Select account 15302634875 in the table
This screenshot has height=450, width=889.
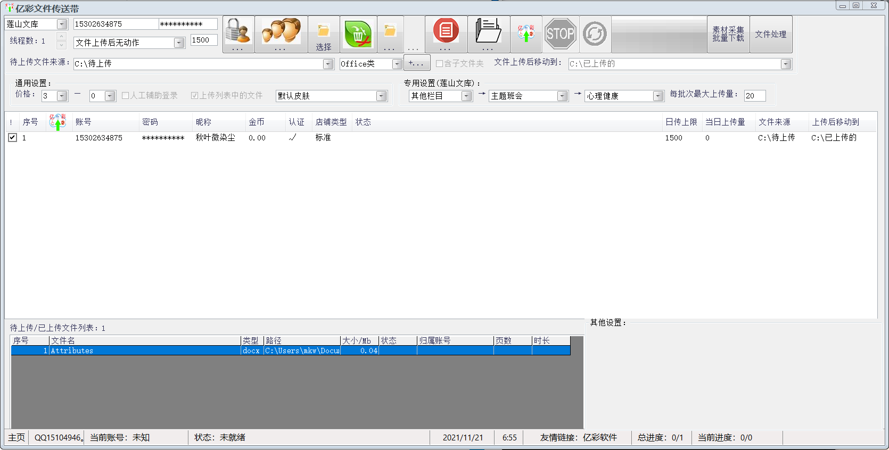(98, 138)
